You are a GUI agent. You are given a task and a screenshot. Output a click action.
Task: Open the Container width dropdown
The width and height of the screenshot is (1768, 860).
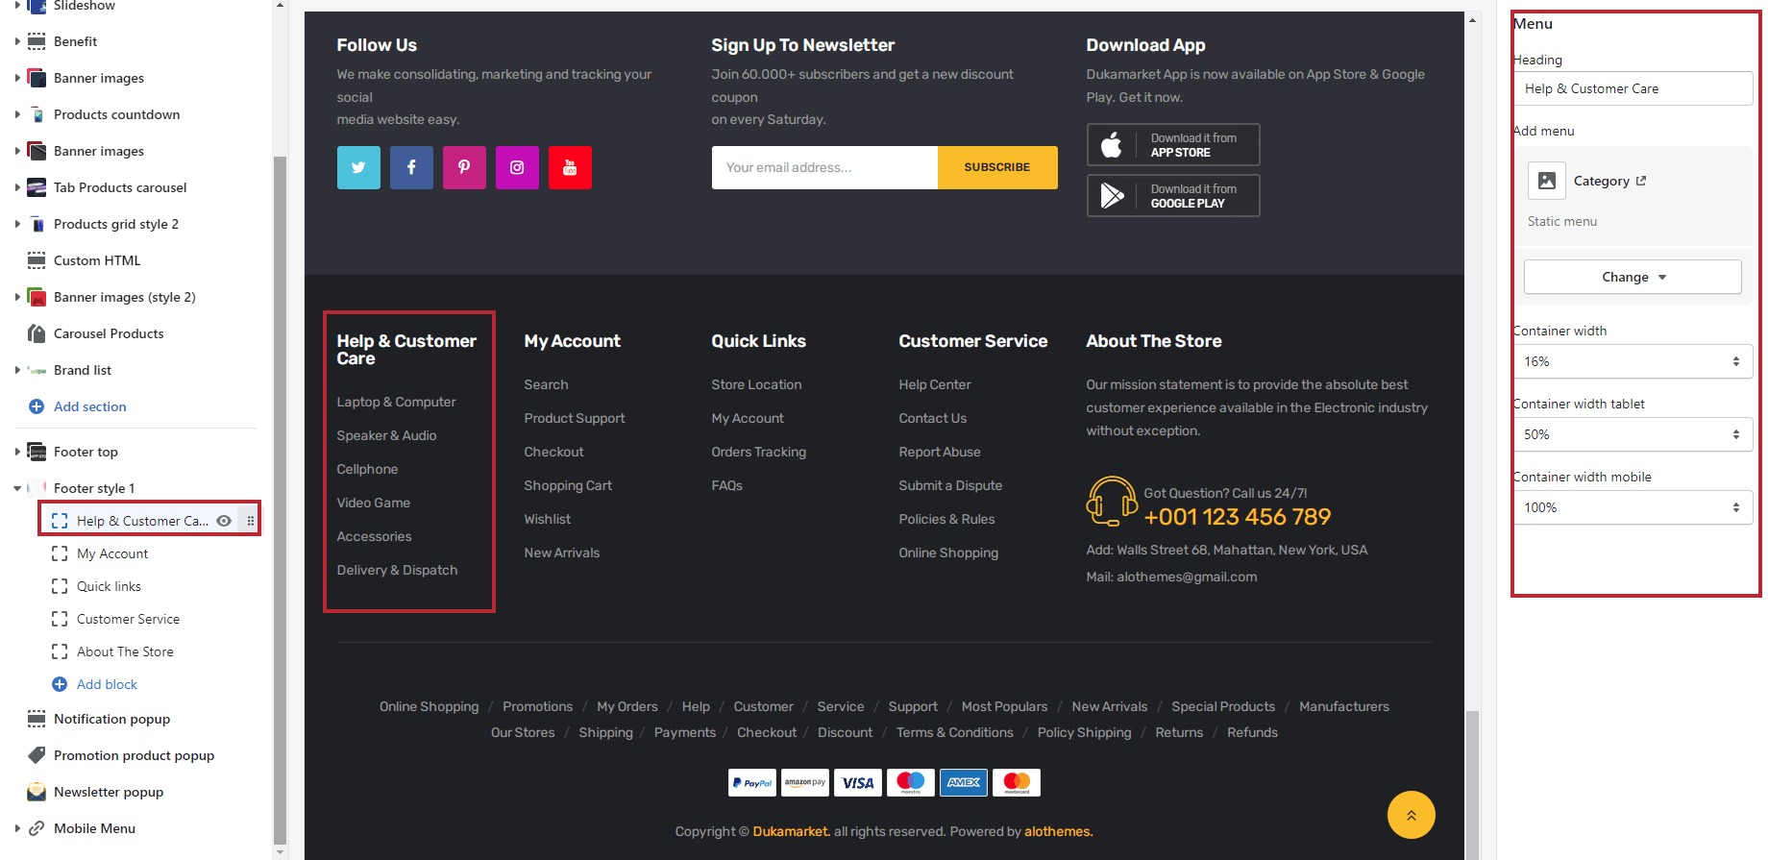pyautogui.click(x=1632, y=361)
